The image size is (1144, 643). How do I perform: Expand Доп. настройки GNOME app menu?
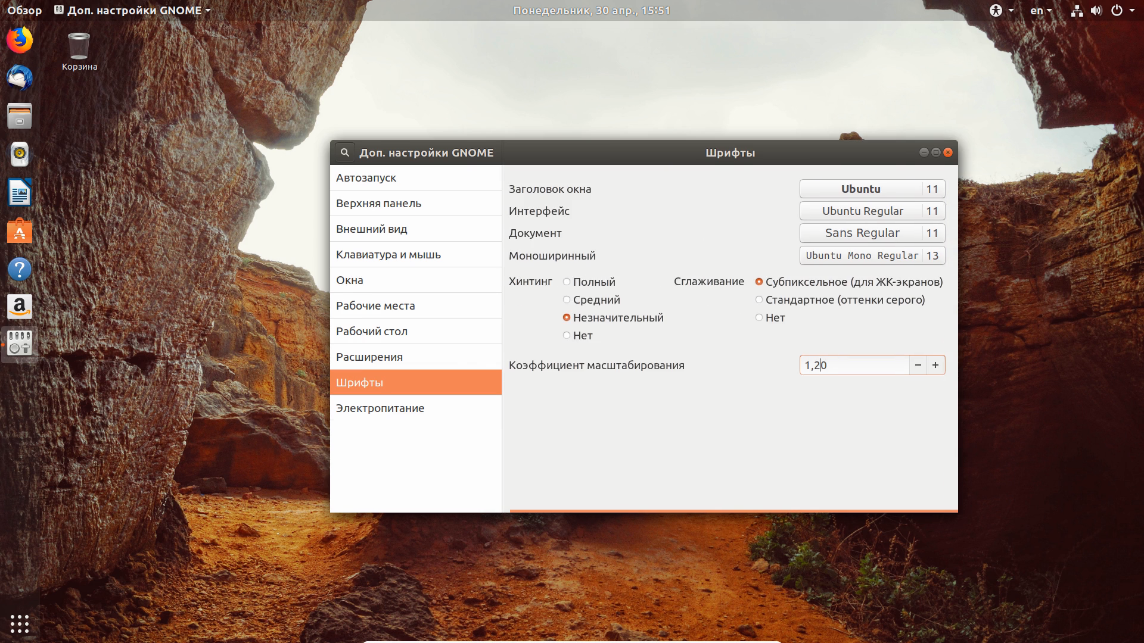click(132, 10)
